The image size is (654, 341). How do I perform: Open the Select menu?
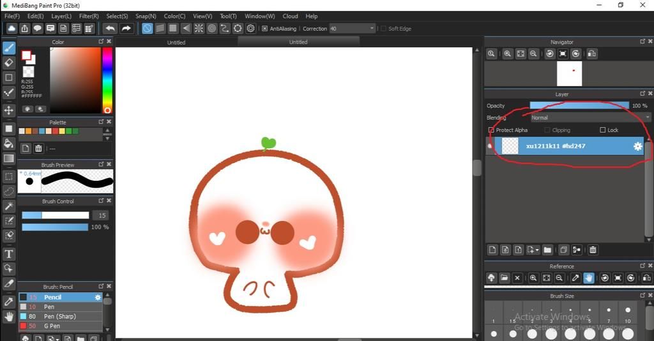pos(117,16)
